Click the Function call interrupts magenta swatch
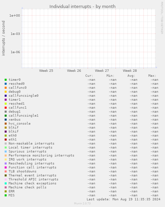165x207 pixels. pyautogui.click(x=6, y=167)
